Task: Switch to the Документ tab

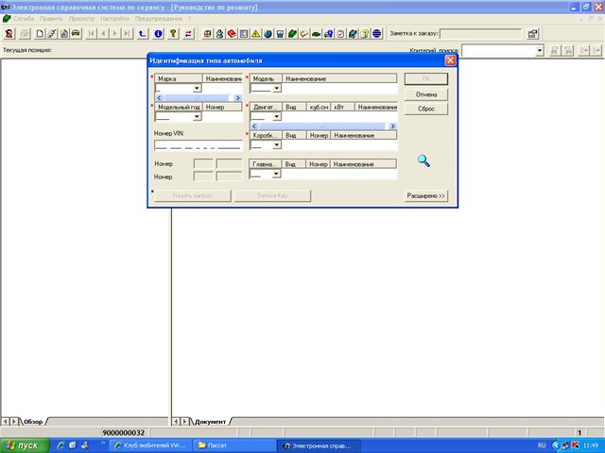Action: point(210,422)
